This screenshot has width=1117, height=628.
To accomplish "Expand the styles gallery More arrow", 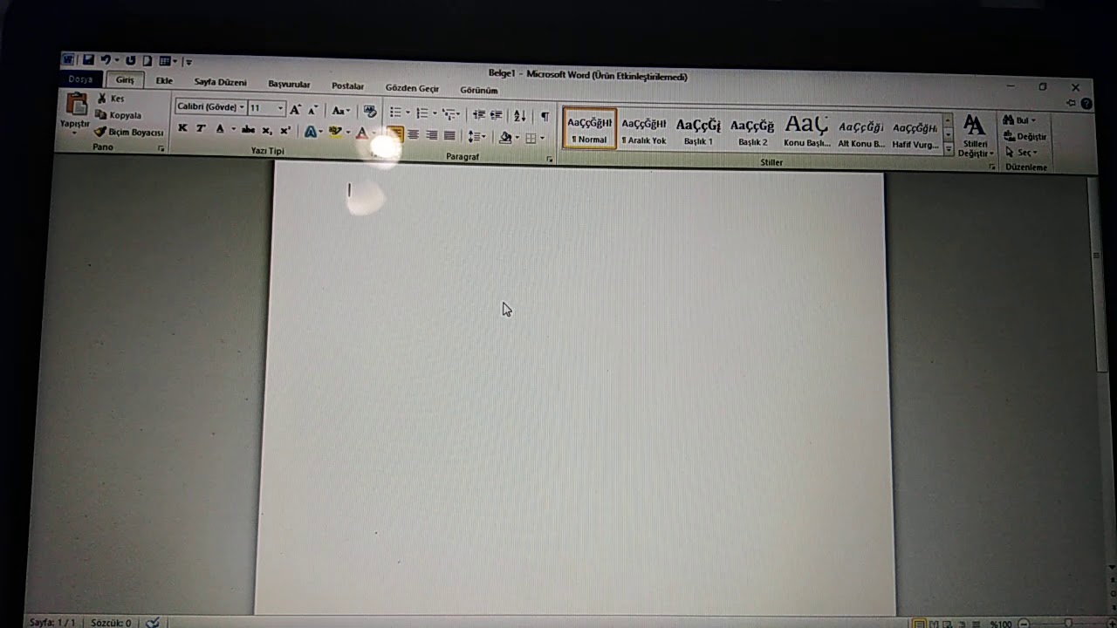I will (949, 150).
